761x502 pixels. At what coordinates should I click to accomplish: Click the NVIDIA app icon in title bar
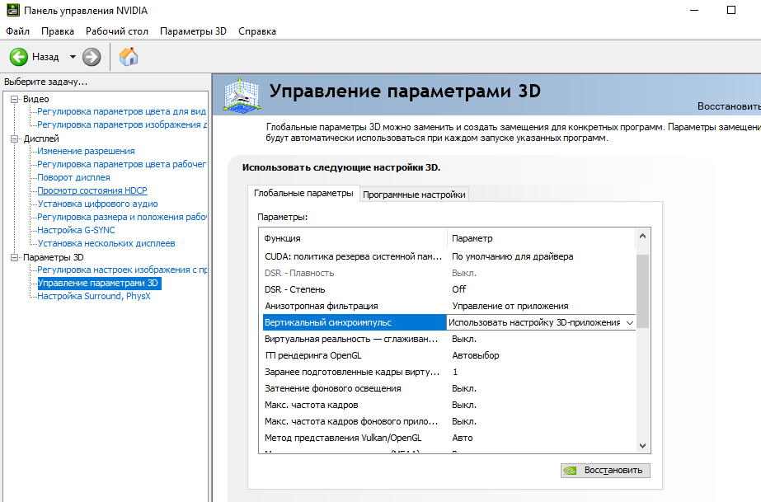(x=12, y=10)
